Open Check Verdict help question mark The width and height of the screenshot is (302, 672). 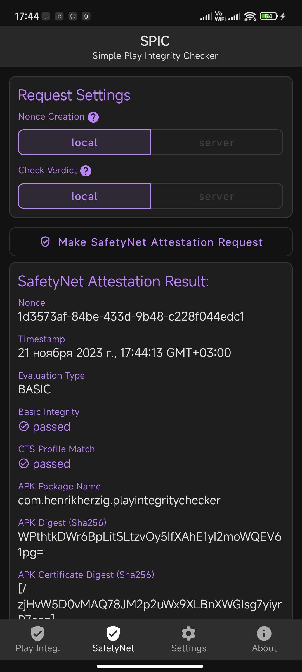86,171
